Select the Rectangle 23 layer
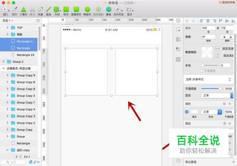Screen dimensions: 237x166 (19, 55)
